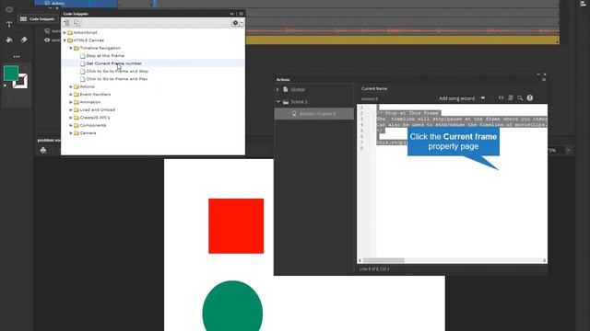
Task: Expand the Animation folder
Action: (71, 102)
